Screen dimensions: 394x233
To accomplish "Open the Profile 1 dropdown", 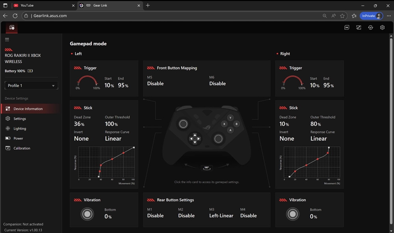I will tap(31, 85).
